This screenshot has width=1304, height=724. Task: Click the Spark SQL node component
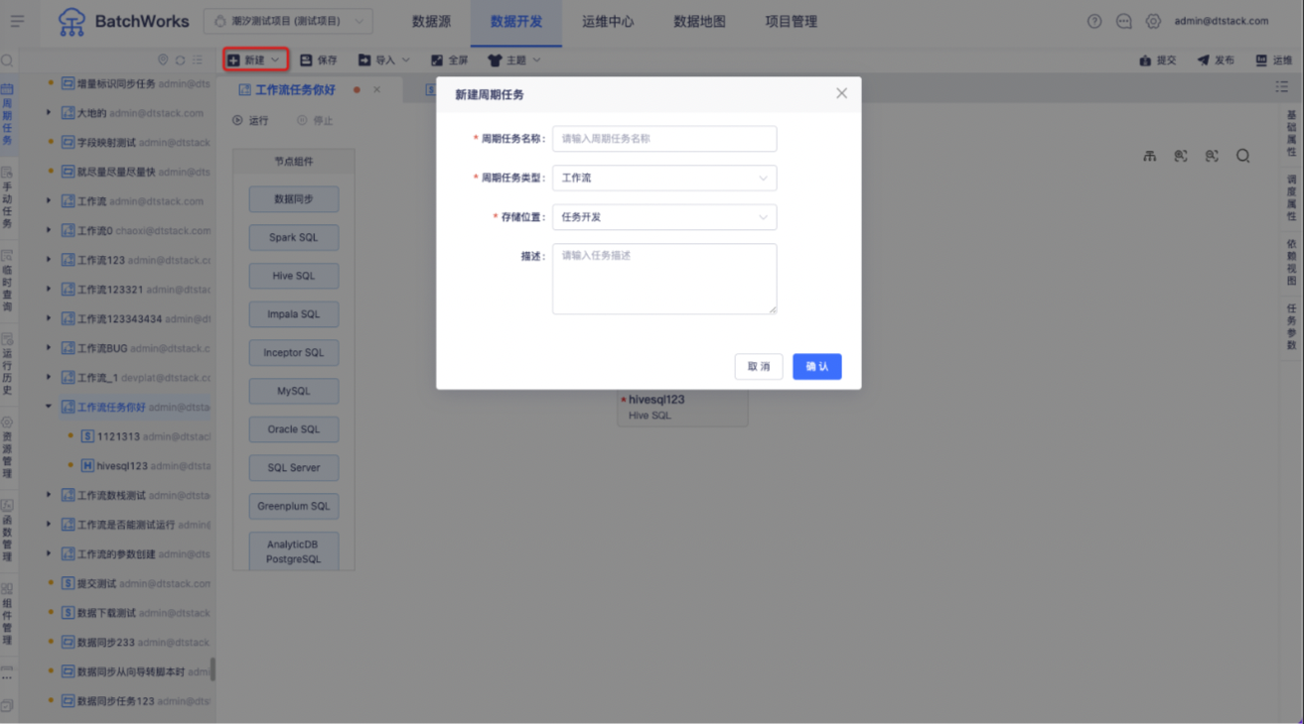point(294,238)
